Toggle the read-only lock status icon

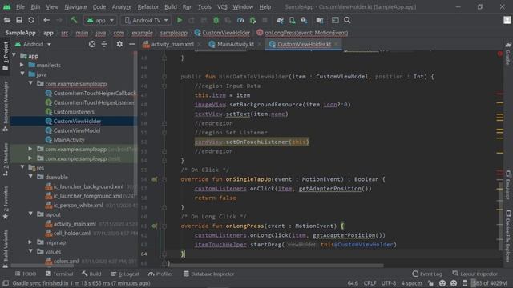click(431, 283)
